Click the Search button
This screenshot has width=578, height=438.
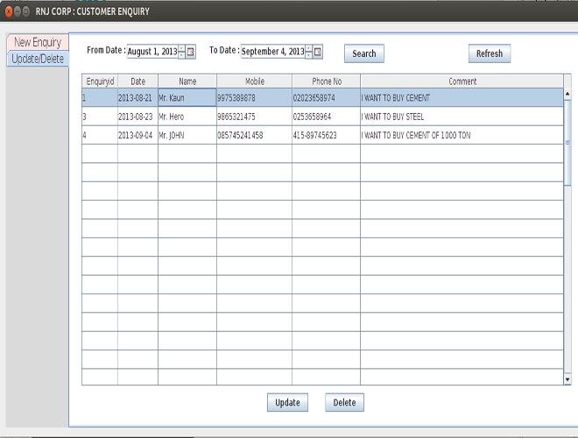[364, 53]
